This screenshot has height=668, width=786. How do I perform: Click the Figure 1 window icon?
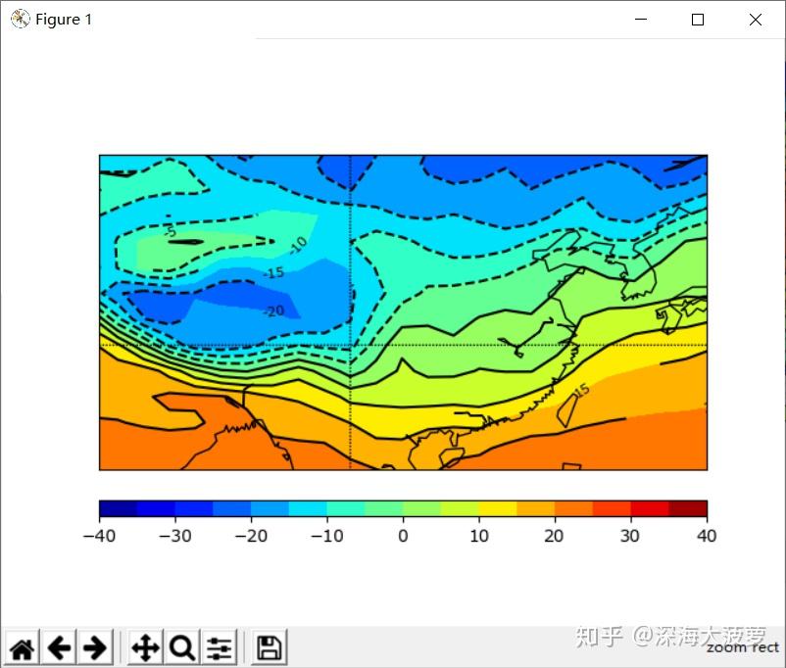pos(18,19)
